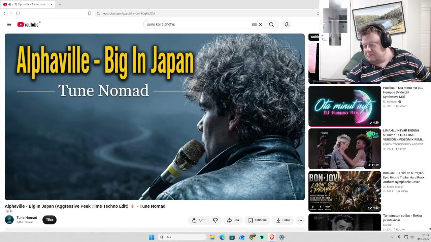Open Outlook from the taskbar
431x242 pixels.
(242, 237)
